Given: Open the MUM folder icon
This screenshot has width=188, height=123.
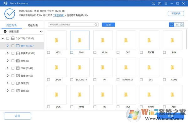Looking at the screenshot, I should (103, 40).
